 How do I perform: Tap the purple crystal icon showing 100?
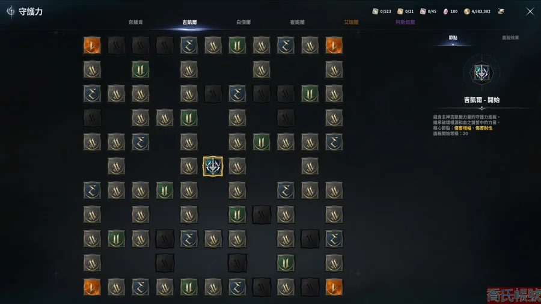pyautogui.click(x=445, y=11)
